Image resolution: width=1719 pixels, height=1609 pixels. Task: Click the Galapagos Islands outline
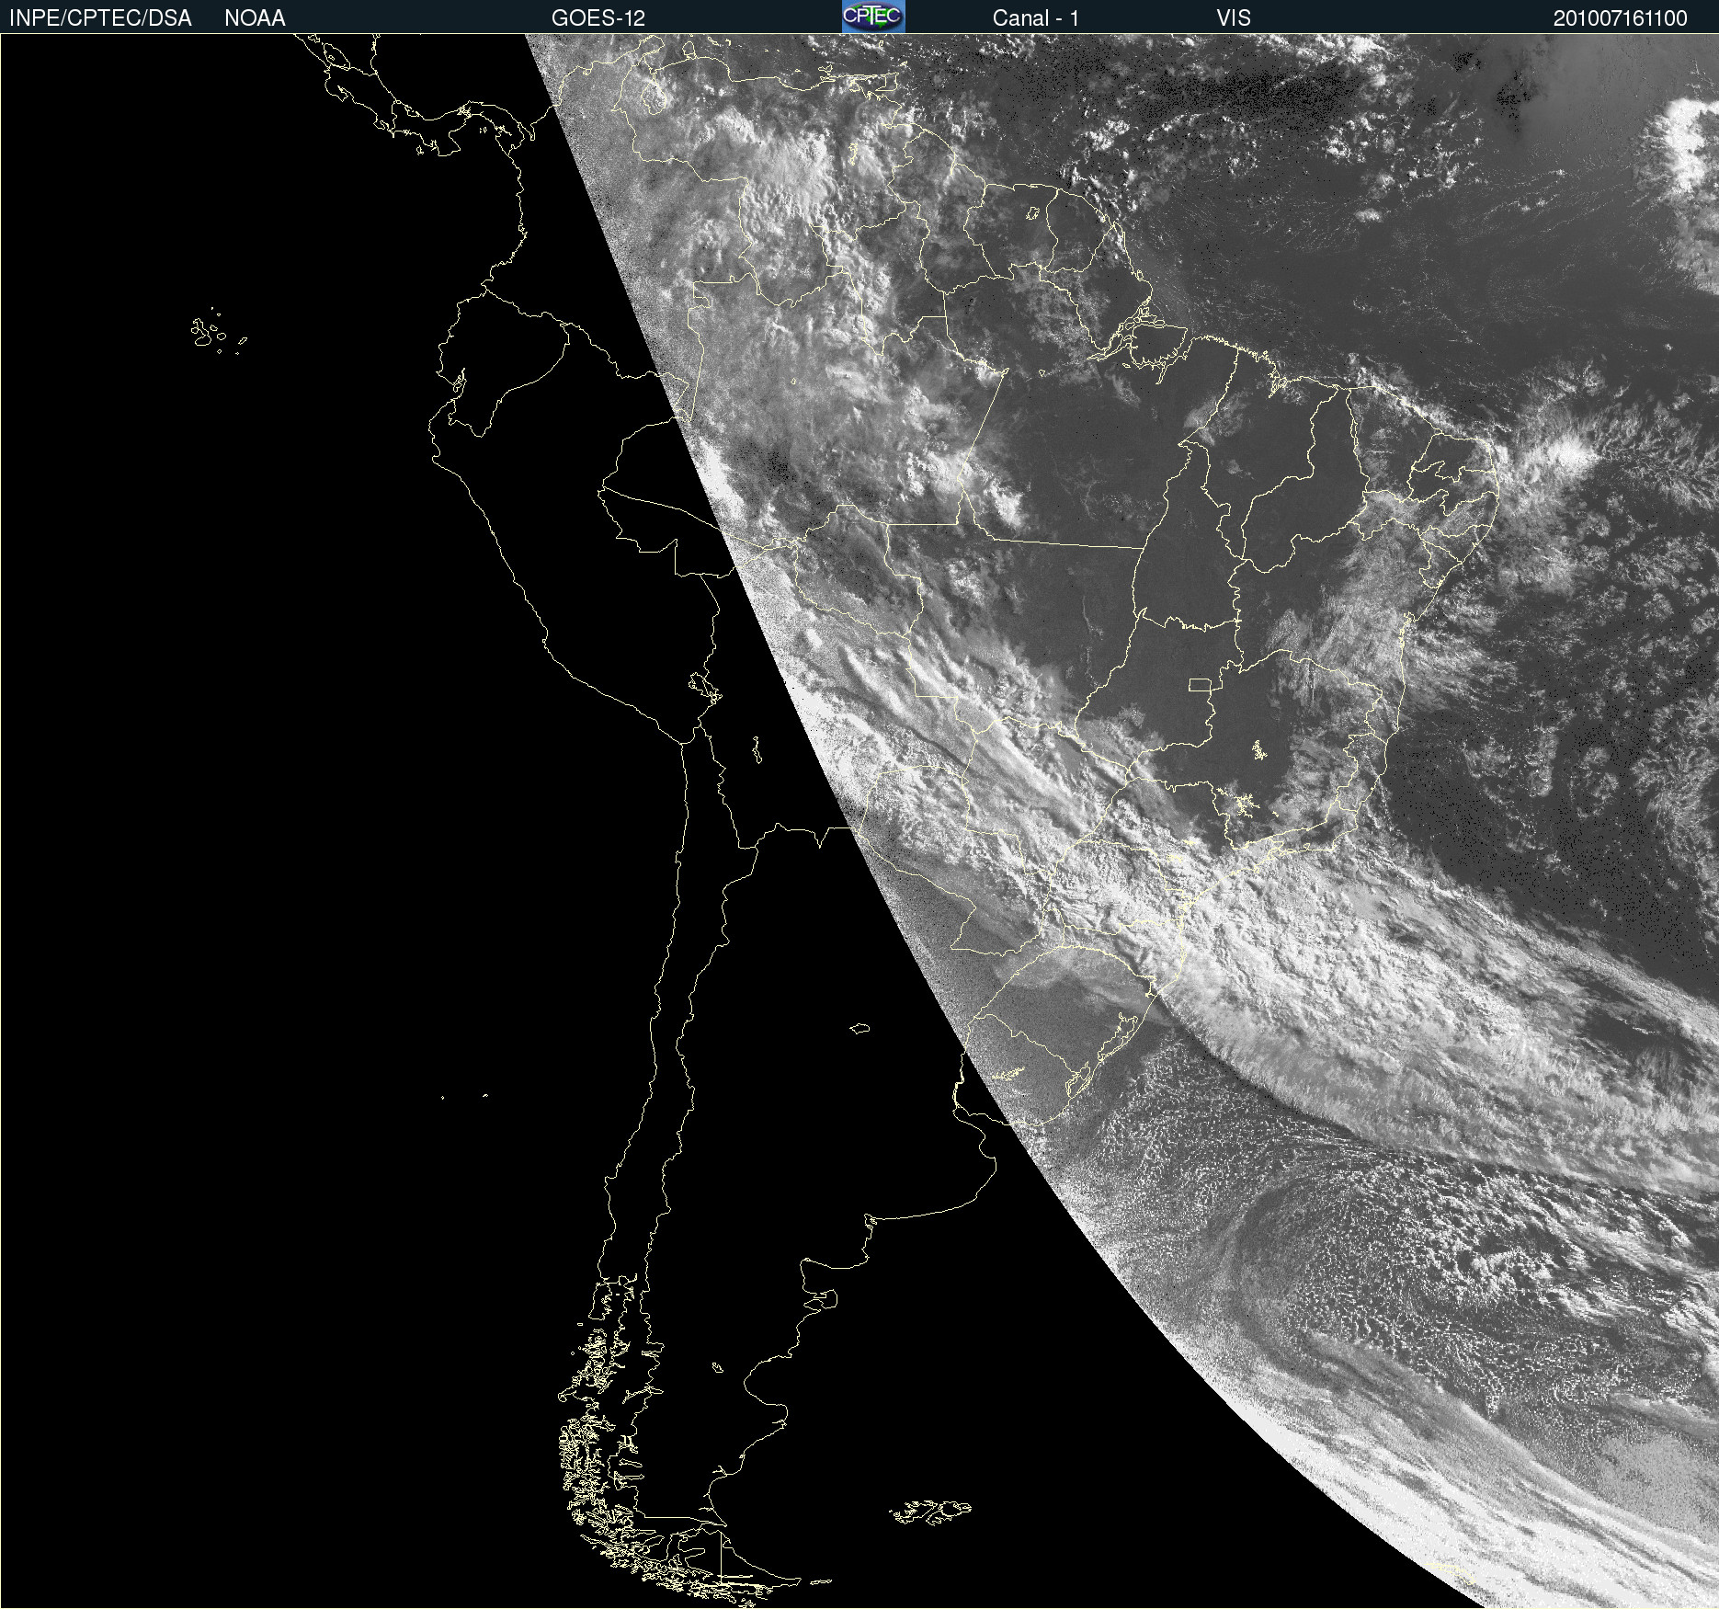219,332
